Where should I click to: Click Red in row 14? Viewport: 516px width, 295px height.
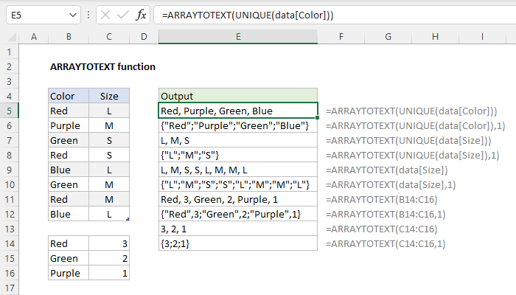click(x=69, y=243)
